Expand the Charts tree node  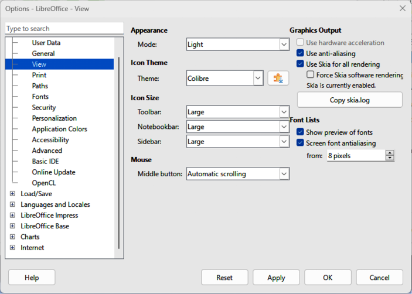tap(13, 237)
